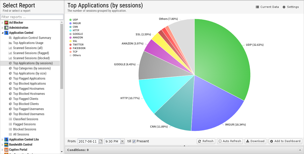Click the Flagged Sessions list icon
304x154 pixels.
10,124
